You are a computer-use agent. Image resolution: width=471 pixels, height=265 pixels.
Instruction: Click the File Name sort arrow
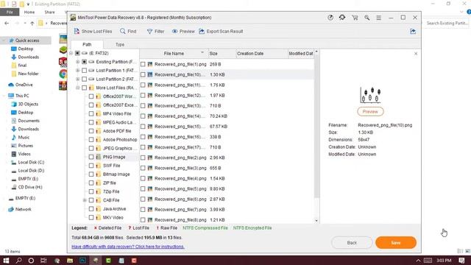coord(202,52)
